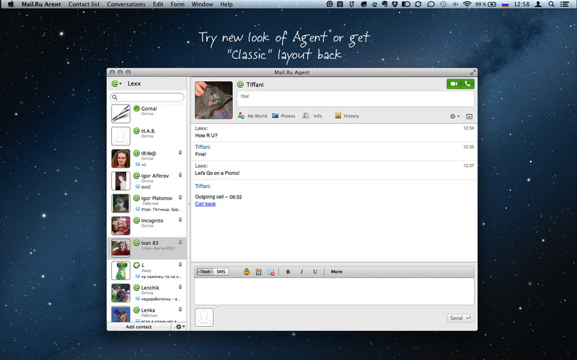The image size is (577, 360).
Task: Open Spotlight search in menu bar
Action: 551,4
